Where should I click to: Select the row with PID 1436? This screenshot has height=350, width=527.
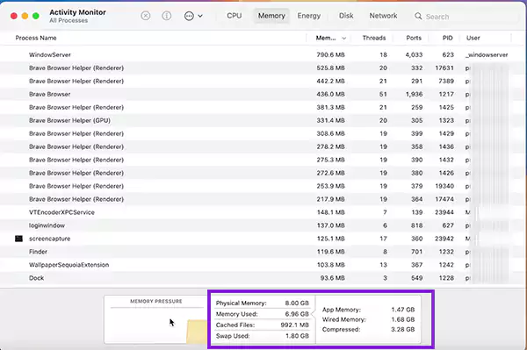[x=263, y=146]
